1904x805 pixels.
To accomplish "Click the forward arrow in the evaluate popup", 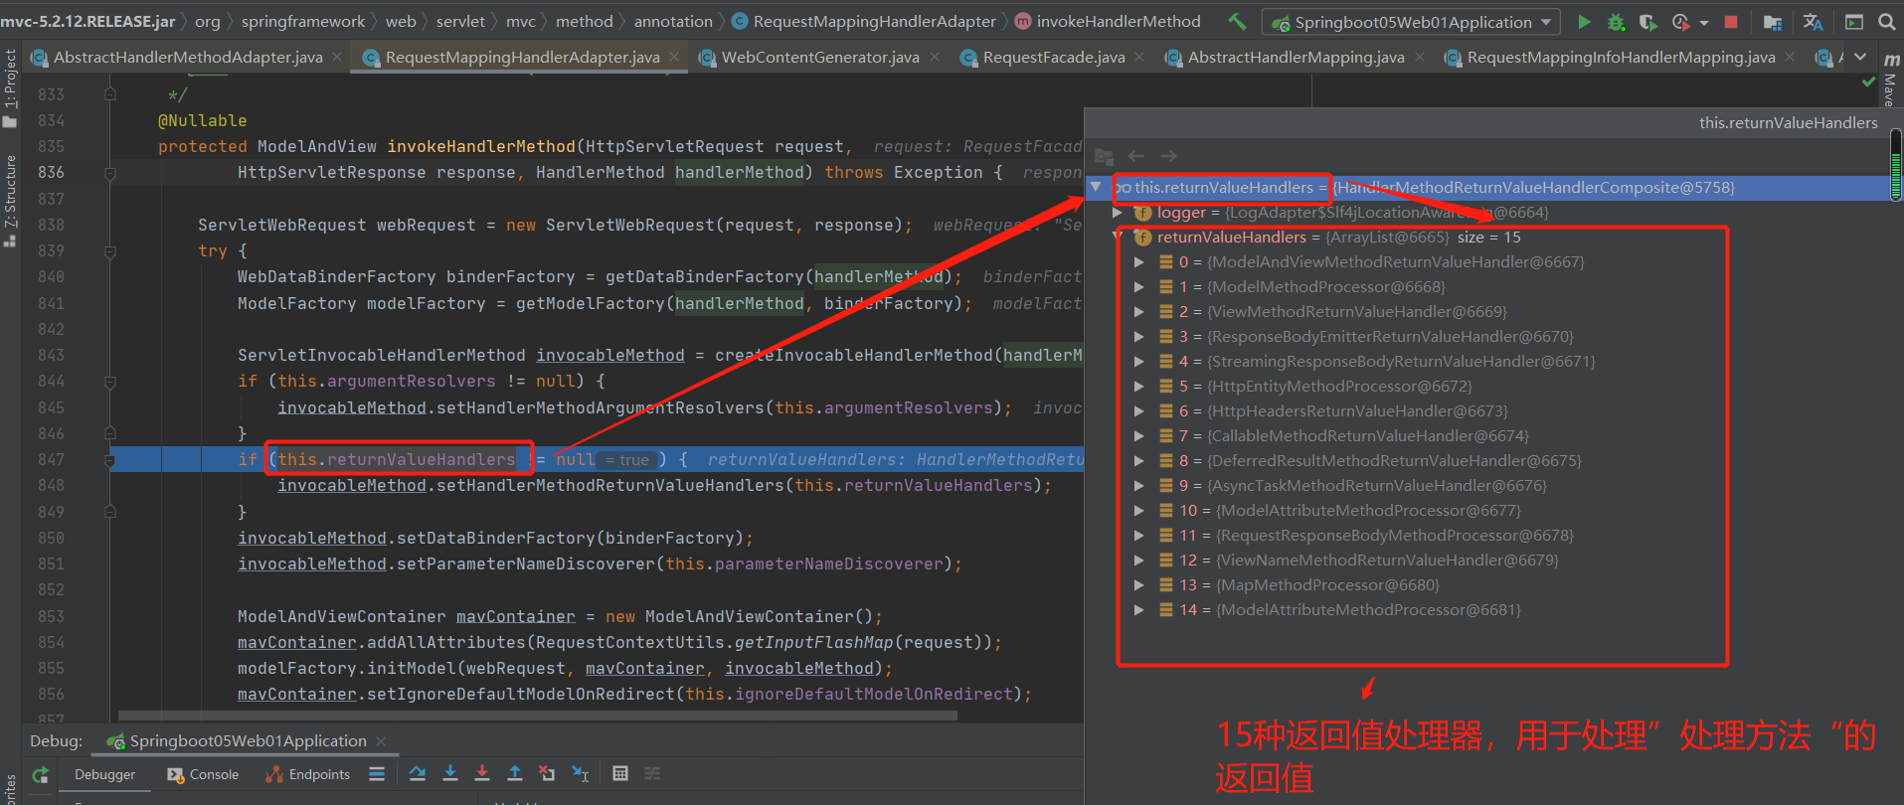I will 1168,156.
